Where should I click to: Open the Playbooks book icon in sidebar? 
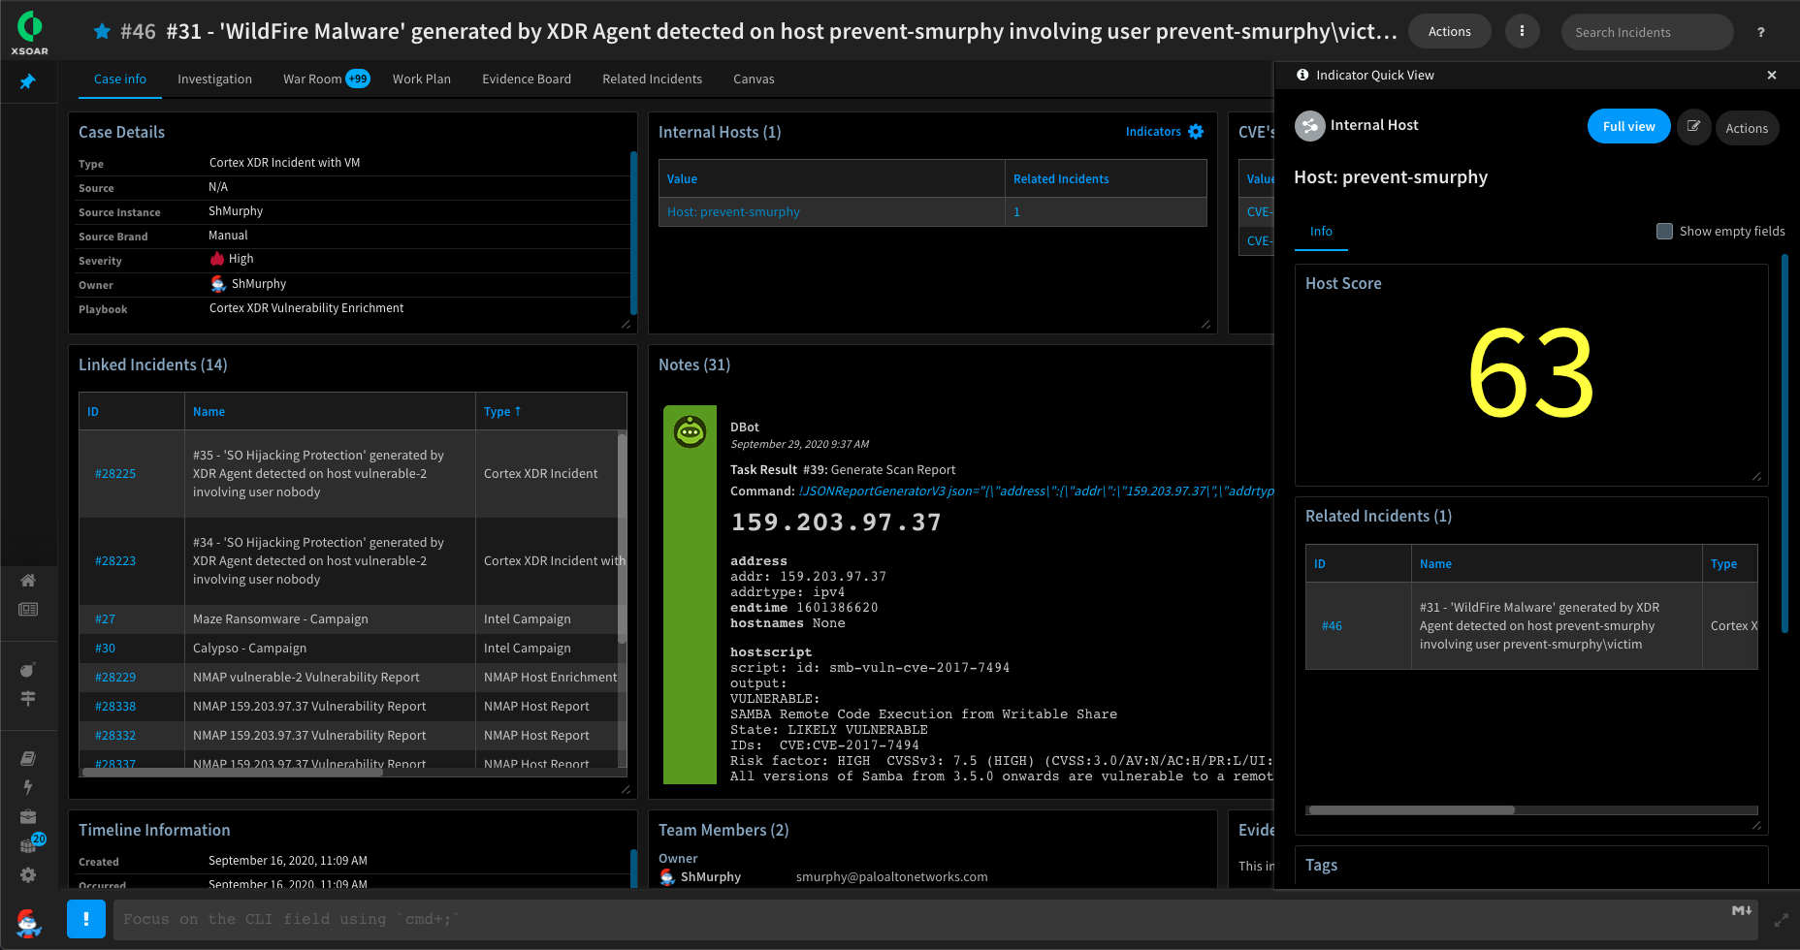coord(28,758)
